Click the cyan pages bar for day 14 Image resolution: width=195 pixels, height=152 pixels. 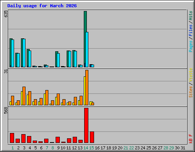click(87, 49)
